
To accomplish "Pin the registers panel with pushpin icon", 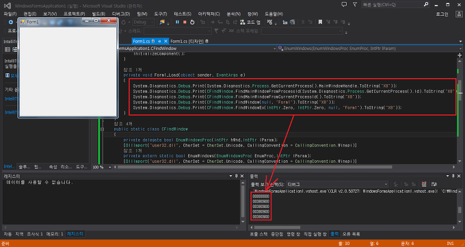I will [x=236, y=177].
